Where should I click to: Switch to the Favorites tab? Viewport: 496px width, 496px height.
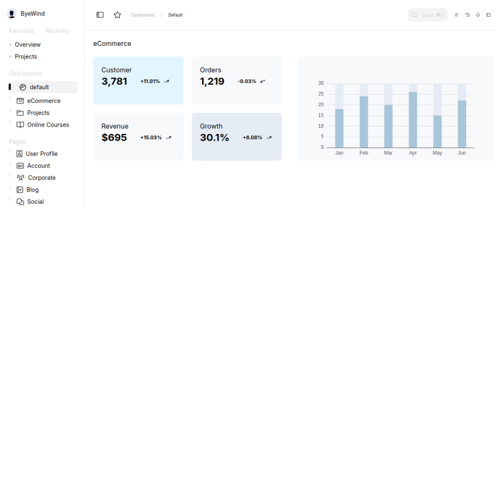[21, 30]
